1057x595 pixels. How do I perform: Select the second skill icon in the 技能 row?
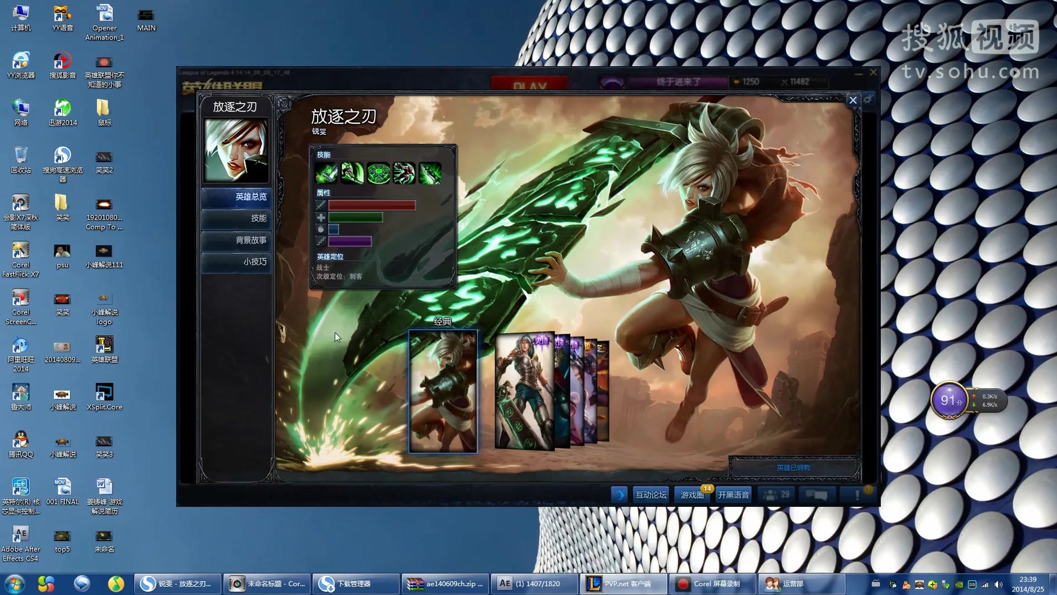[x=352, y=174]
